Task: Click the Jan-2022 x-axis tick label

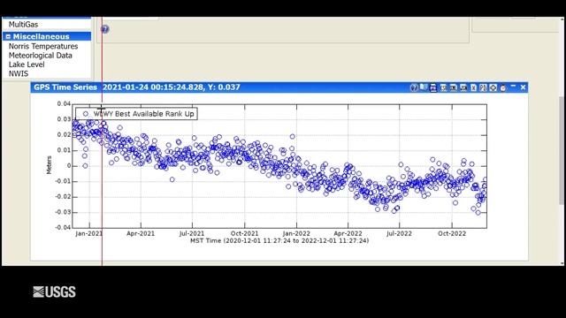Action: click(x=296, y=233)
